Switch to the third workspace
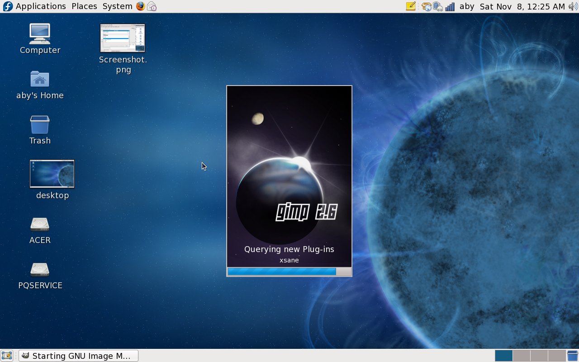This screenshot has height=362, width=579. (539, 356)
